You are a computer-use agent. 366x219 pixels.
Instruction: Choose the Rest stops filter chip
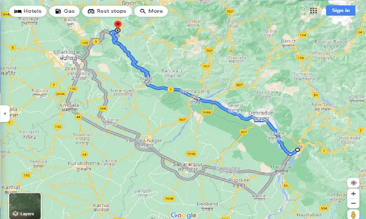click(x=107, y=11)
